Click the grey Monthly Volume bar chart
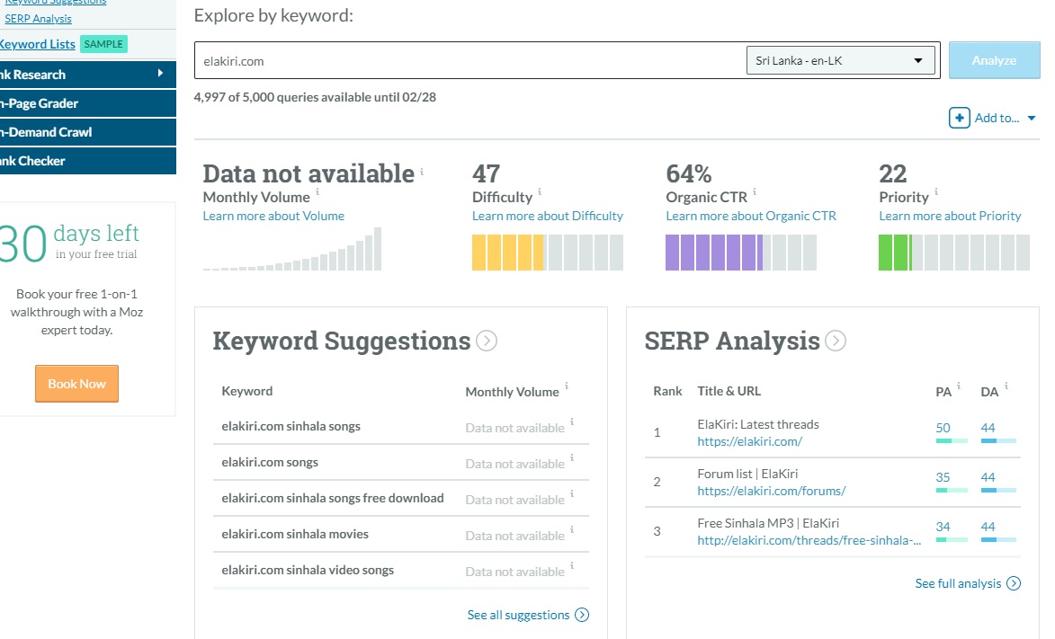Screen dimensions: 1055x639 pos(292,249)
